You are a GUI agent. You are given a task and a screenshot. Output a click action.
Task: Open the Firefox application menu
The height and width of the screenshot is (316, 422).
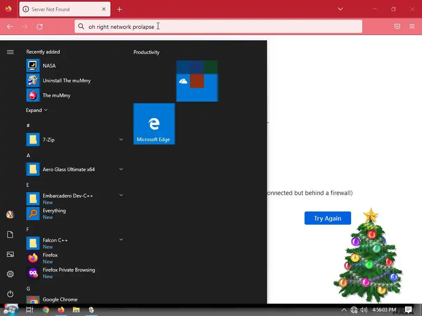(412, 26)
